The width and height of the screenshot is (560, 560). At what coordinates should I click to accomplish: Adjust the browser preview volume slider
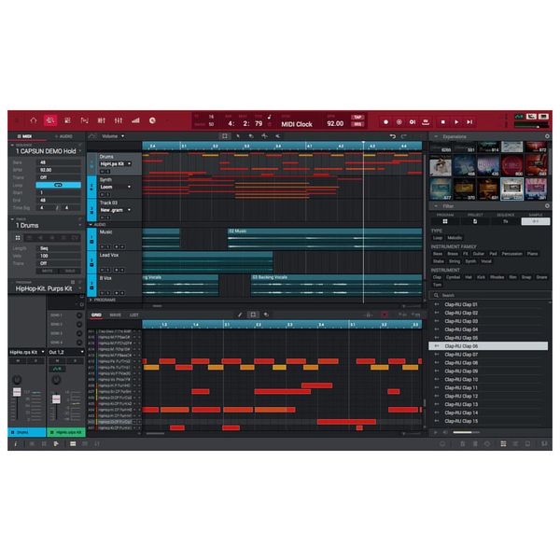coord(466,432)
